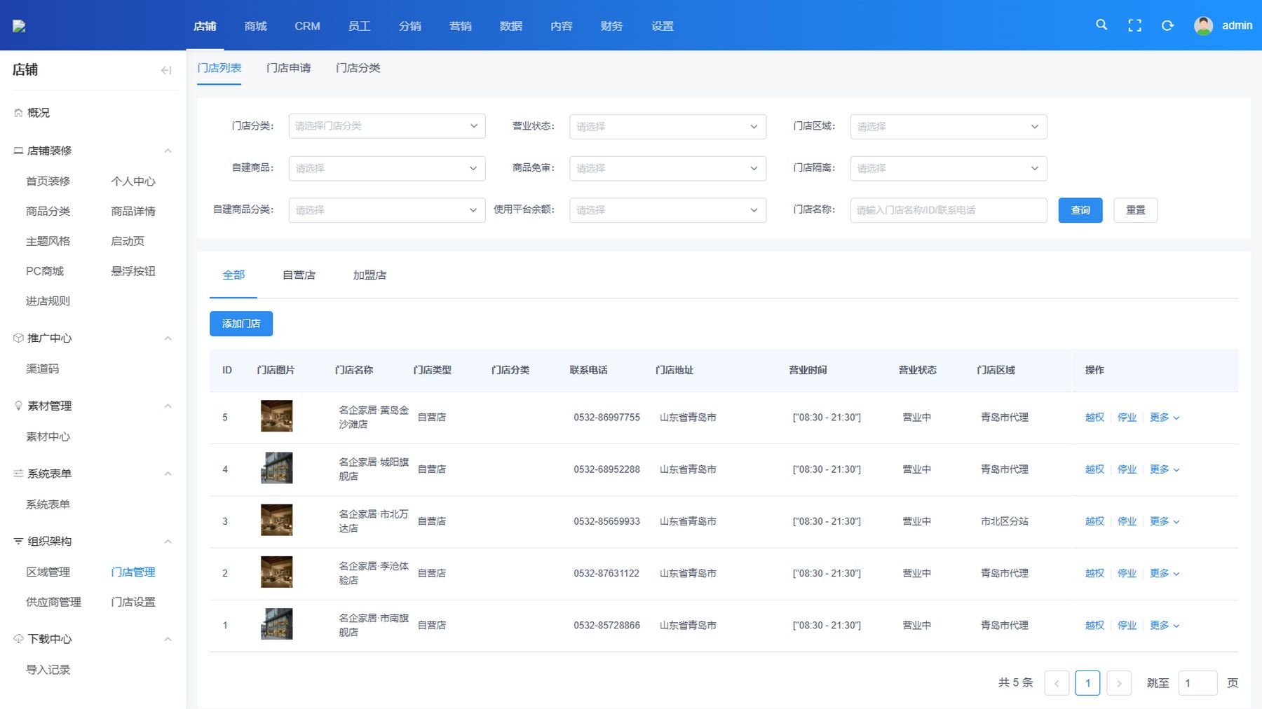Switch to 门店分类 tab
The height and width of the screenshot is (709, 1262).
point(358,68)
